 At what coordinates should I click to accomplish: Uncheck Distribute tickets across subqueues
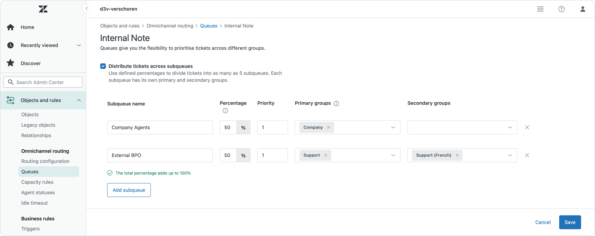(x=103, y=66)
